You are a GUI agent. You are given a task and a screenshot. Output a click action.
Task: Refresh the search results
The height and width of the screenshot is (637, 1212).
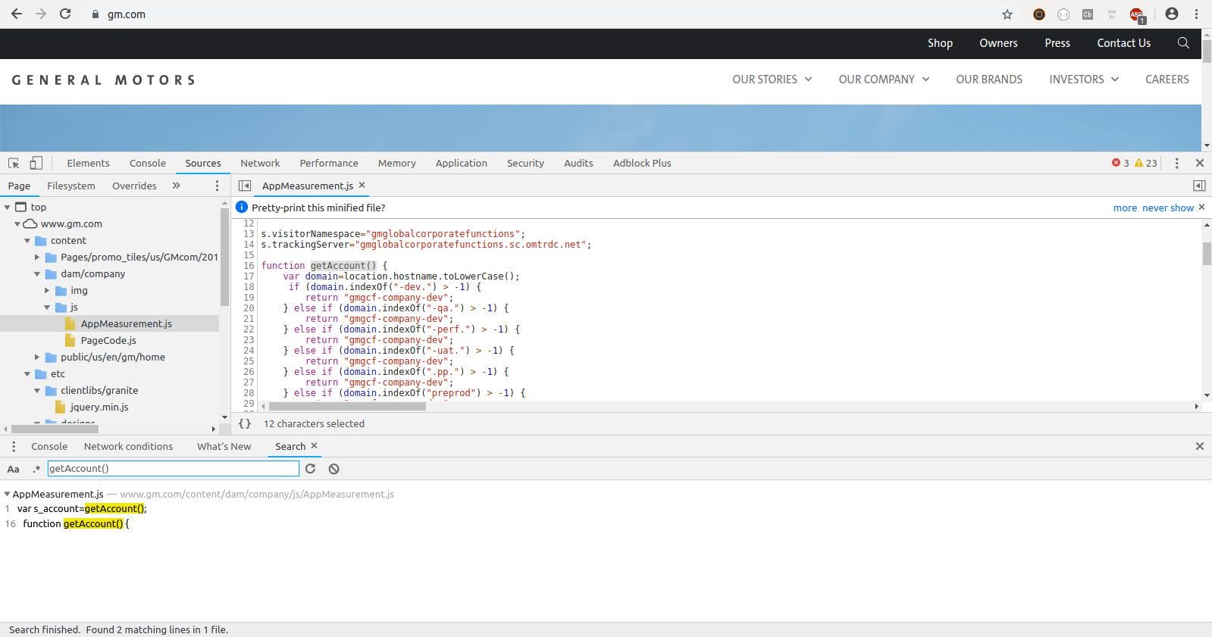tap(310, 469)
